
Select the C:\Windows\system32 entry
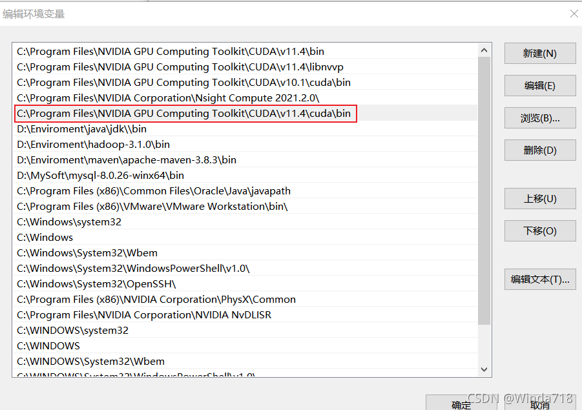(x=245, y=222)
